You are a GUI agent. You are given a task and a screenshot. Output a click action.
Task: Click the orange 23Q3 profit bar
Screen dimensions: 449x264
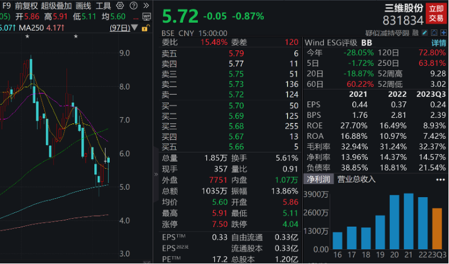point(436,231)
